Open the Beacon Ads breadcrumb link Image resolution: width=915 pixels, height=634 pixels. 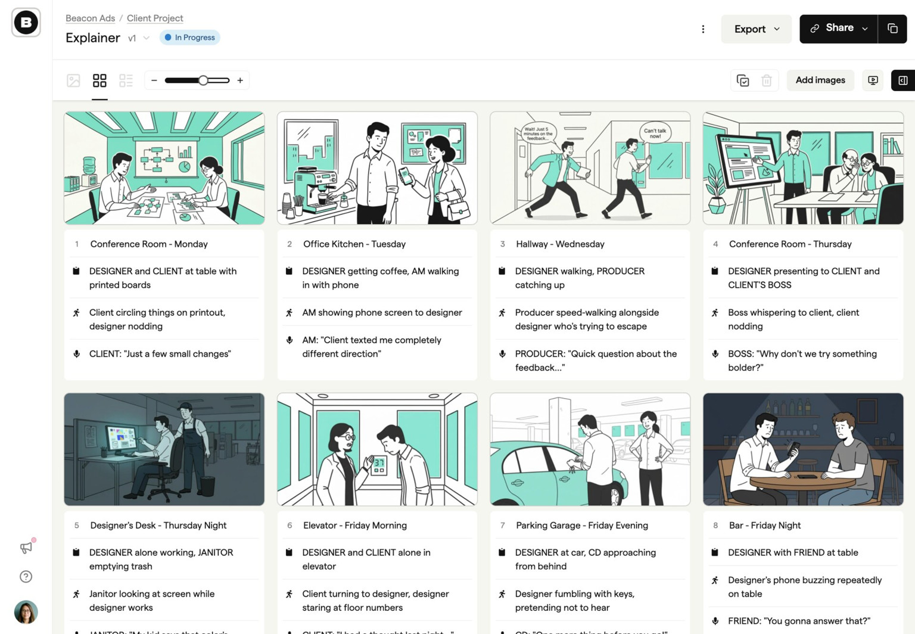pyautogui.click(x=90, y=18)
